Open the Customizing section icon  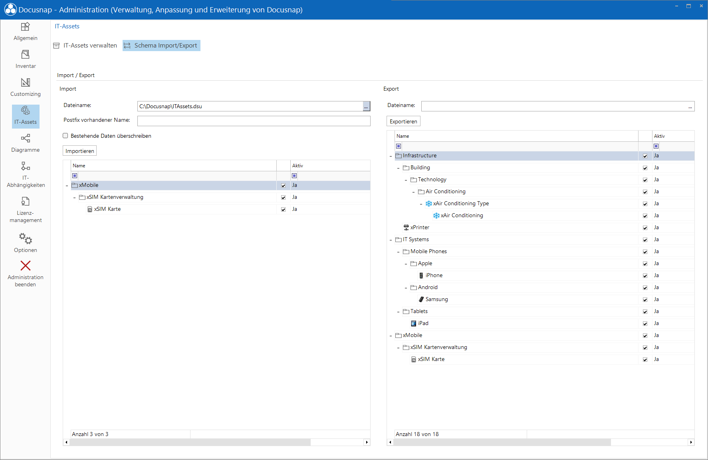26,82
